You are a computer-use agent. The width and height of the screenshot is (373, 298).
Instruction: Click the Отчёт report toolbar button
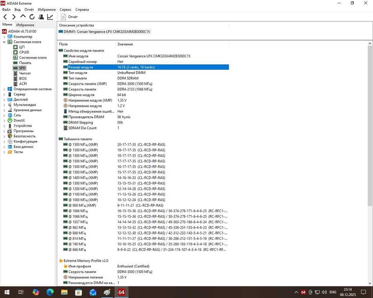(69, 17)
